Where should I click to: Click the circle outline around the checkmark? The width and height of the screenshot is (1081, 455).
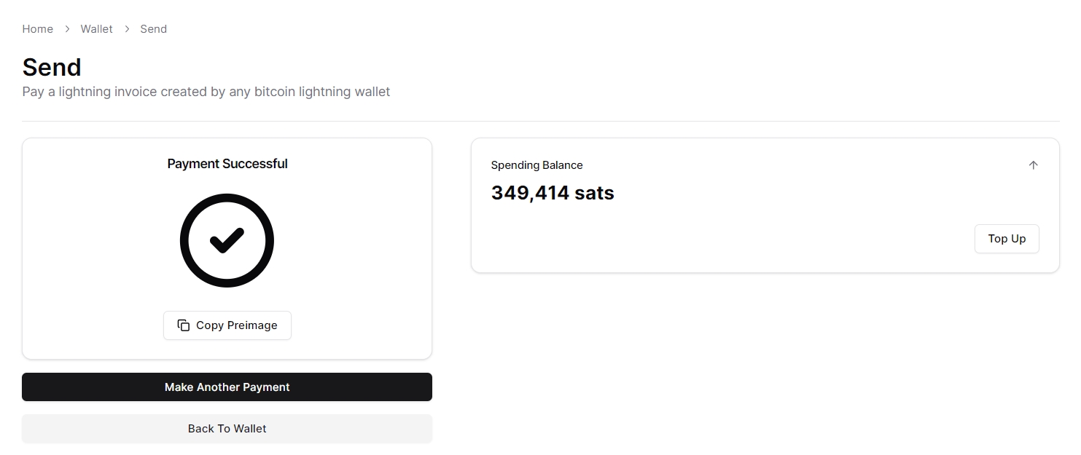[x=184, y=240]
